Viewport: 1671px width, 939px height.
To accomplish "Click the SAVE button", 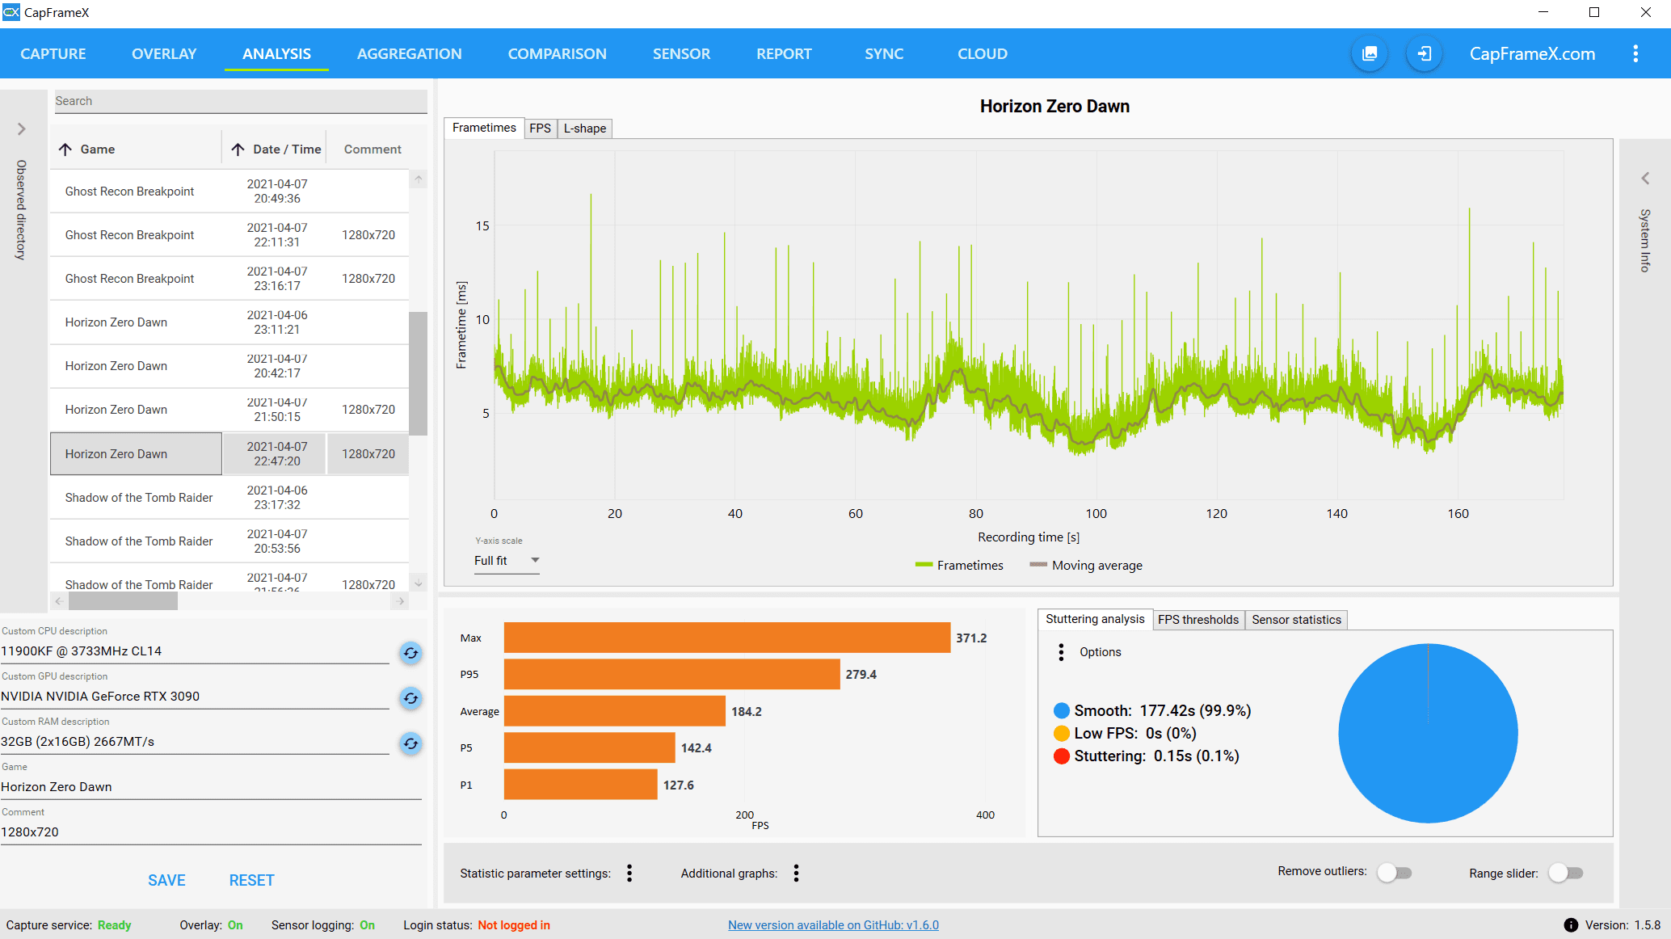I will tap(166, 880).
